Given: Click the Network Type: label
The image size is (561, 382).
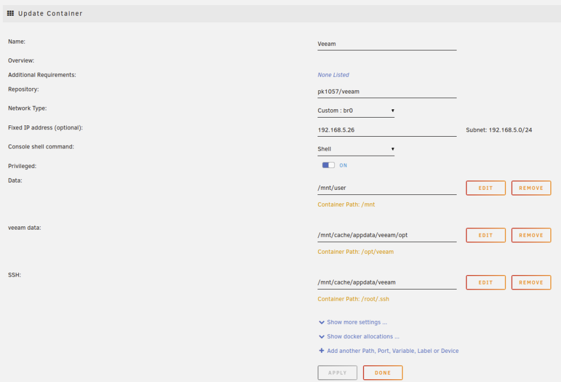Looking at the screenshot, I should click(27, 108).
